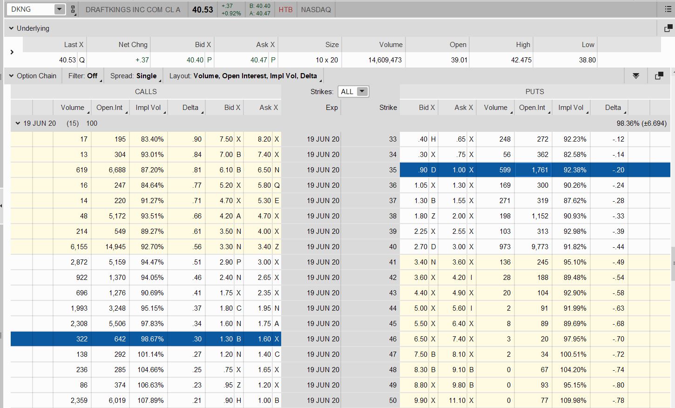Collapse the Underlying section
The image size is (675, 408).
(11, 28)
